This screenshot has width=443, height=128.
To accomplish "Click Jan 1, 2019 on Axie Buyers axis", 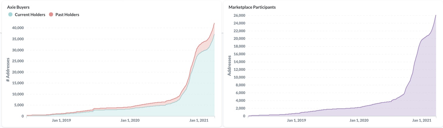I will [x=62, y=120].
